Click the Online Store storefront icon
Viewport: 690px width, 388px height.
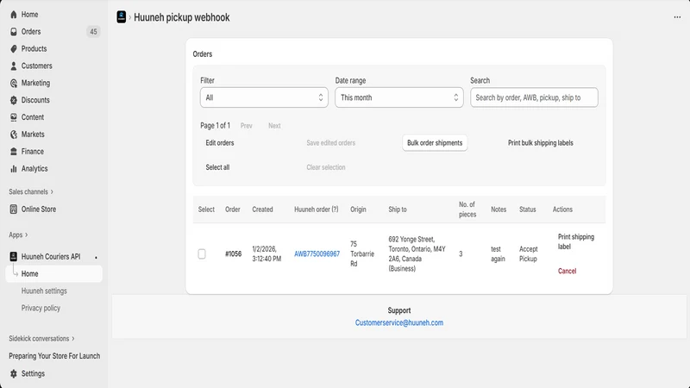click(14, 210)
